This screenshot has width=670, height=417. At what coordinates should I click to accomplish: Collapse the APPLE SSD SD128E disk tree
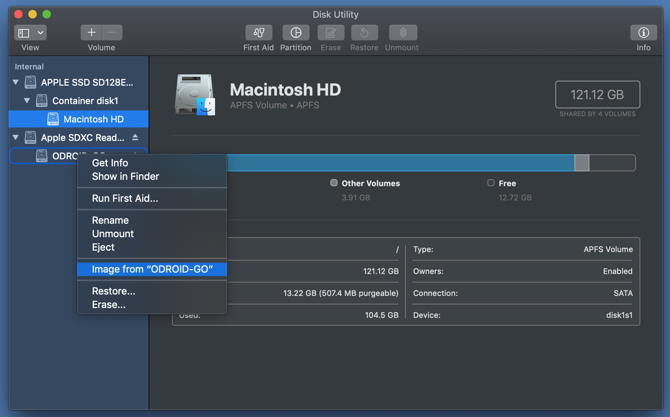pos(16,82)
